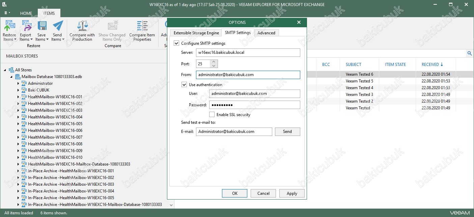Screen dimensions: 474x217
Task: Click the application icon in title bar
Action: click(x=4, y=5)
